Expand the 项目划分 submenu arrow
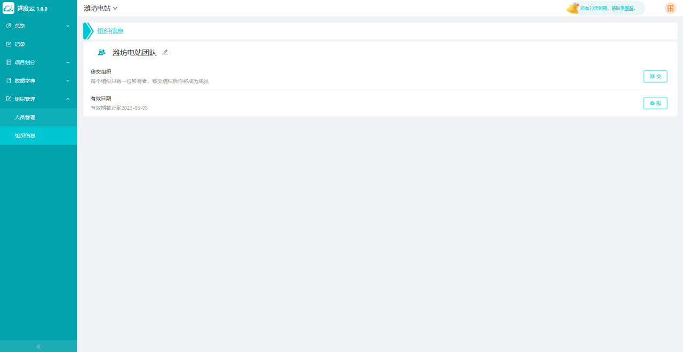The image size is (683, 352). click(68, 62)
